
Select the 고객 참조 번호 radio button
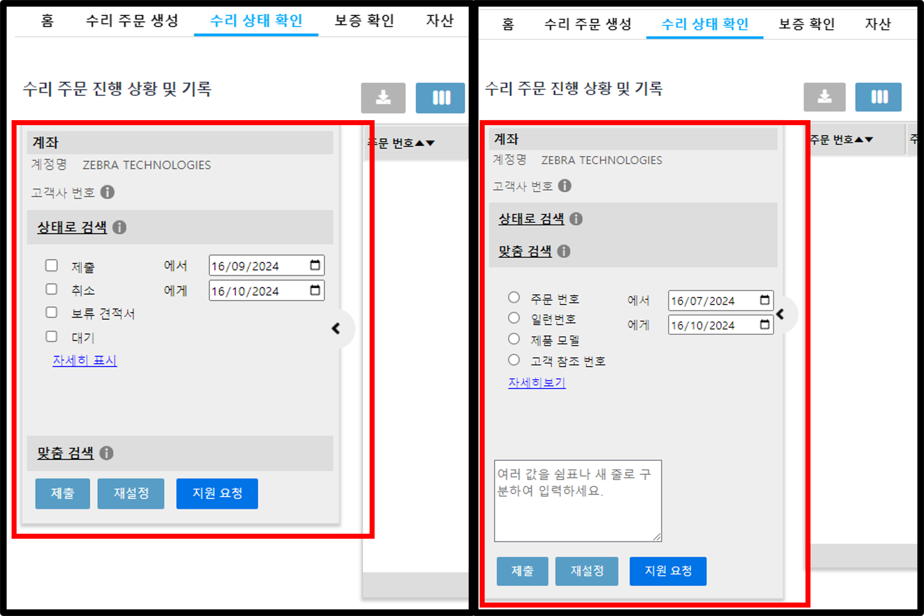pyautogui.click(x=514, y=359)
